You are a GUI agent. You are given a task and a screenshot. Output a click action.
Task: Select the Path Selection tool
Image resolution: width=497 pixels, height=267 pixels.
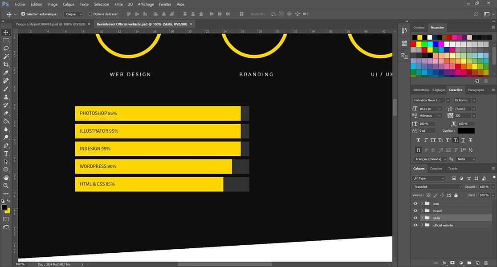point(6,162)
